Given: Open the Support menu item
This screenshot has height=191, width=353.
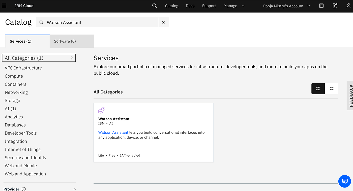Looking at the screenshot, I should pos(209,6).
